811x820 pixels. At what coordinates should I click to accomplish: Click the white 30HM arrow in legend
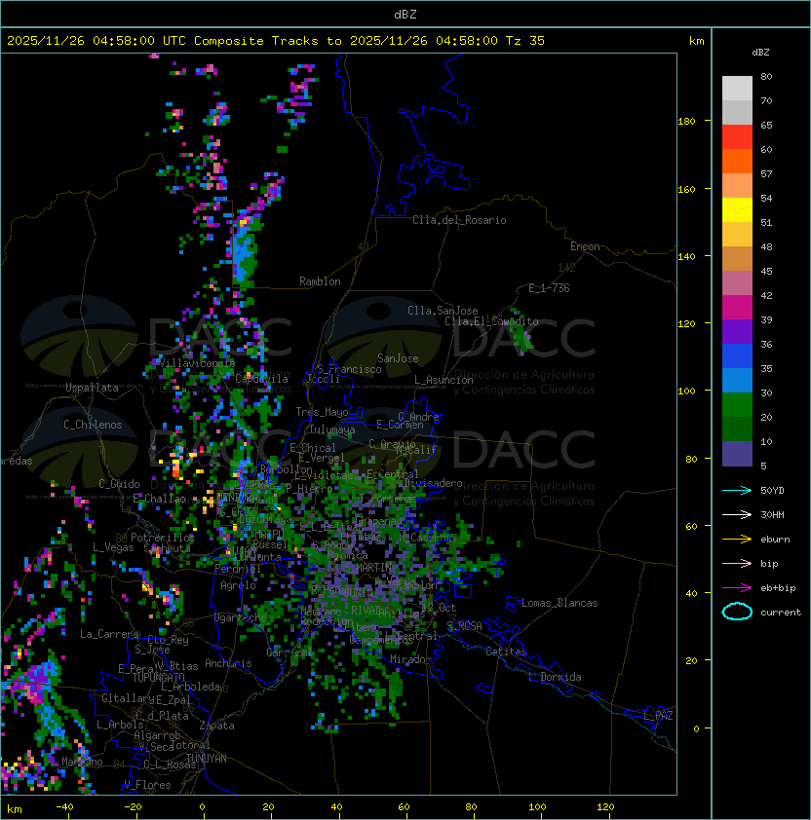[x=737, y=515]
